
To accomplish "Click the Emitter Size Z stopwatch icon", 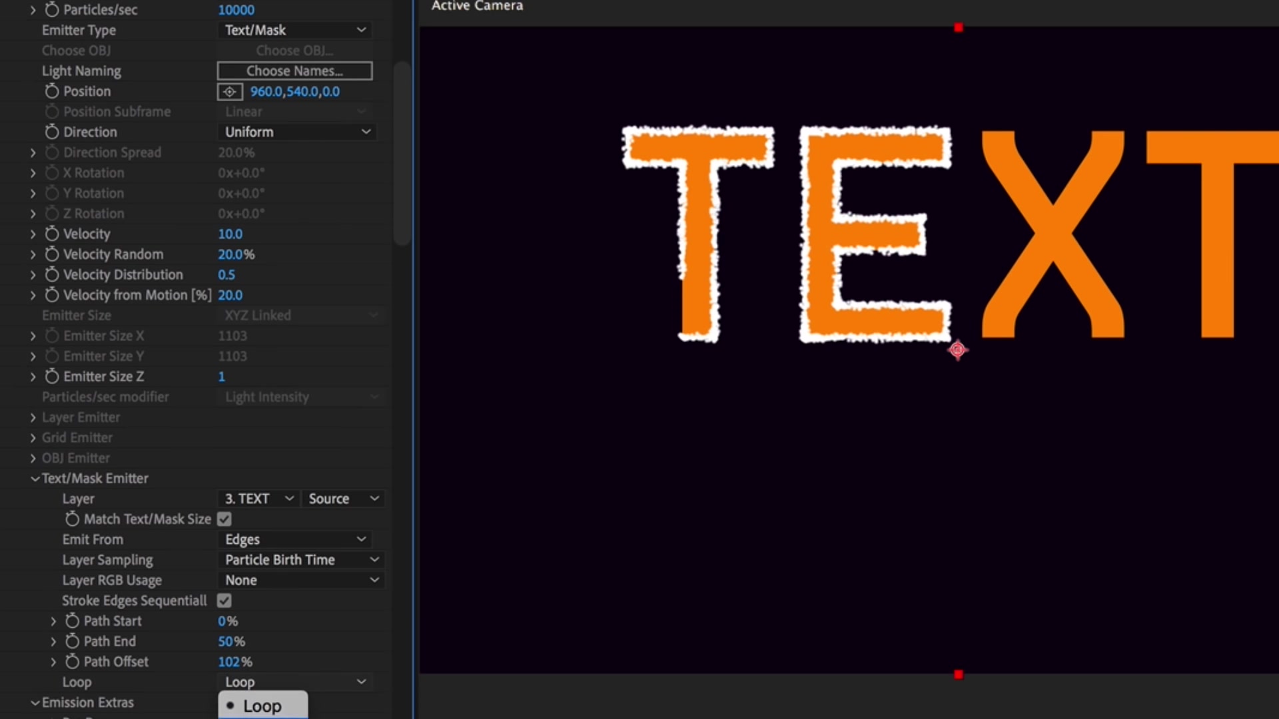I will (x=52, y=376).
